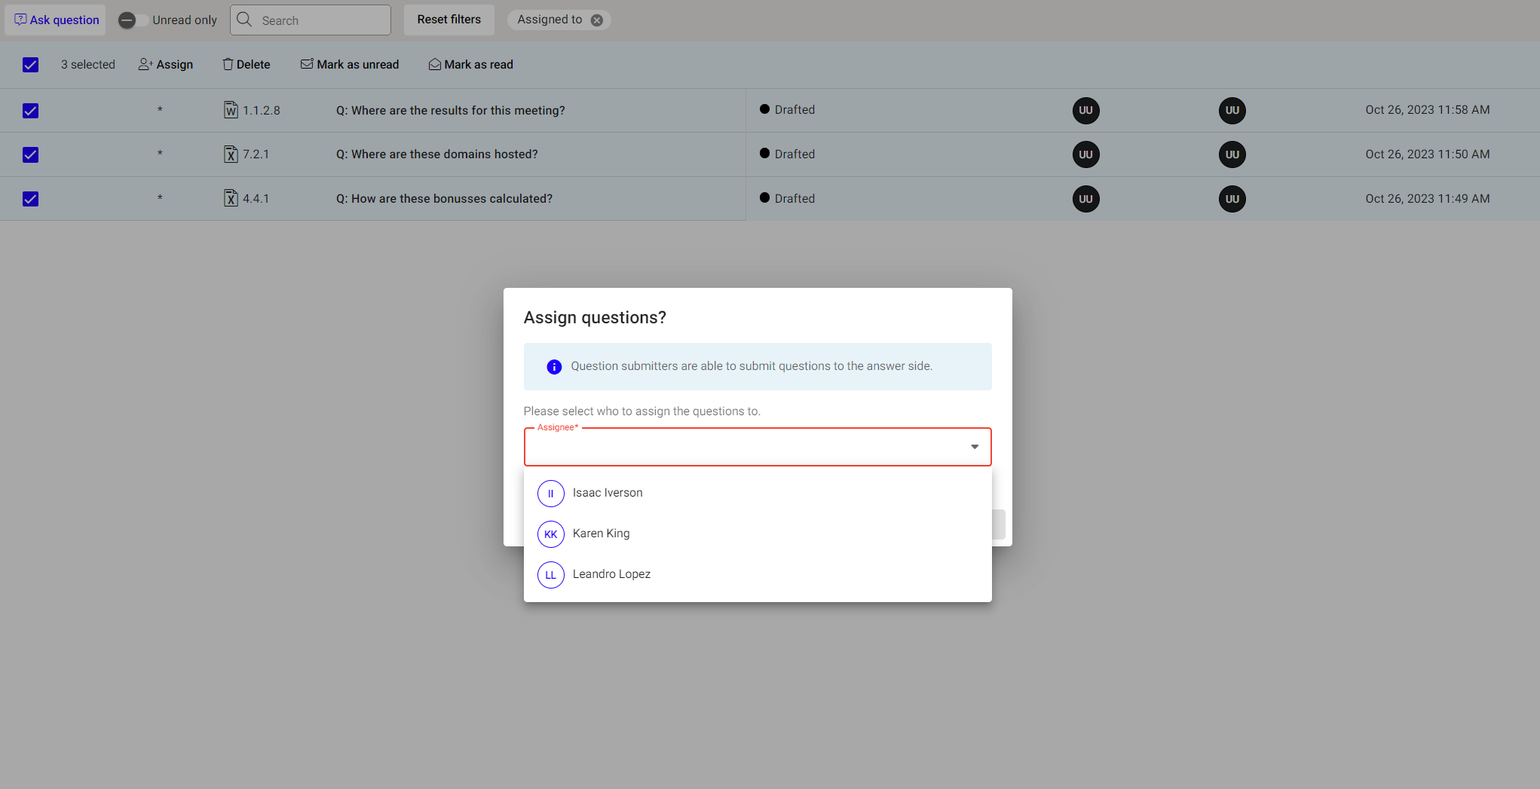
Task: Click first UU avatar in 7.2.1 row
Action: coord(1085,154)
